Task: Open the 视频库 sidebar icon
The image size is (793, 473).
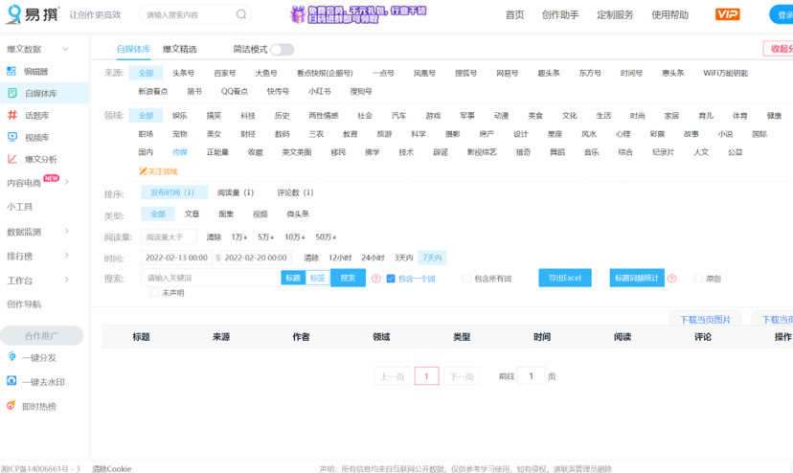Action: (x=12, y=137)
